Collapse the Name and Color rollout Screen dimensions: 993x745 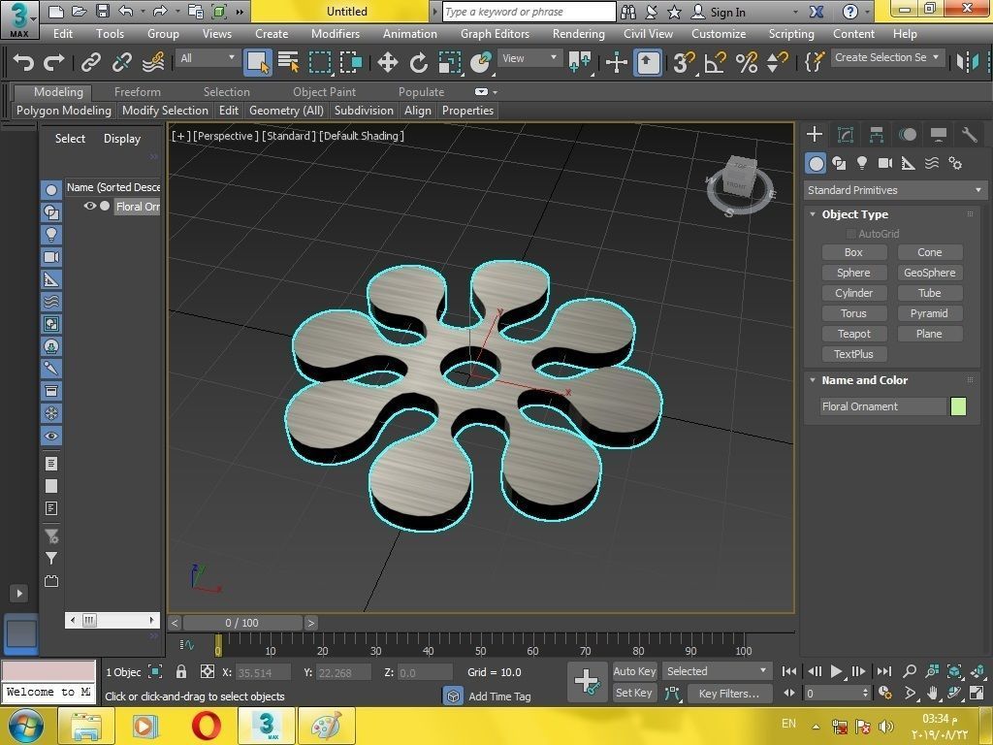pyautogui.click(x=813, y=380)
